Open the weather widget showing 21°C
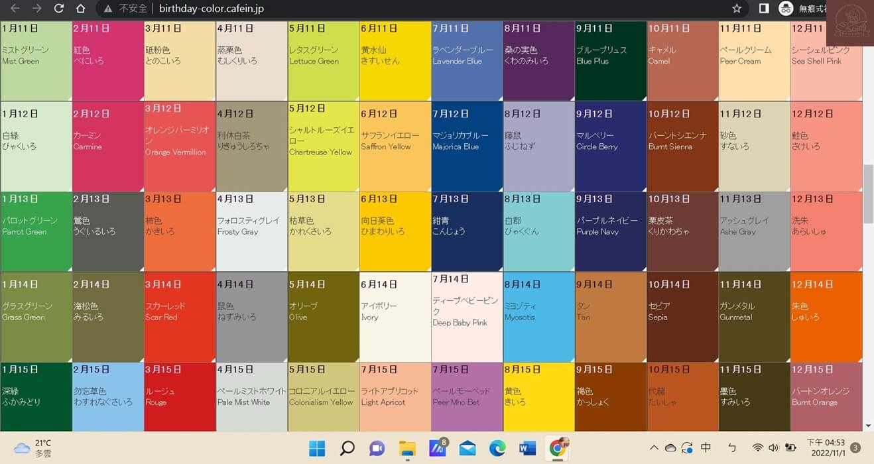The image size is (874, 464). 33,448
